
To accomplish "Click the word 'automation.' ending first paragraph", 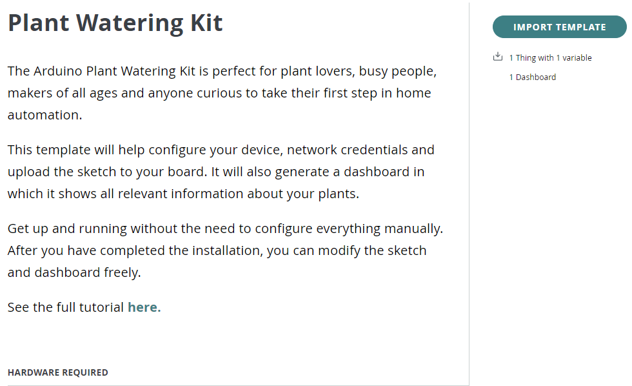I will coord(44,115).
